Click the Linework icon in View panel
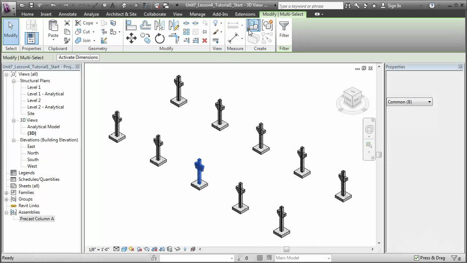The image size is (467, 263). click(x=216, y=41)
